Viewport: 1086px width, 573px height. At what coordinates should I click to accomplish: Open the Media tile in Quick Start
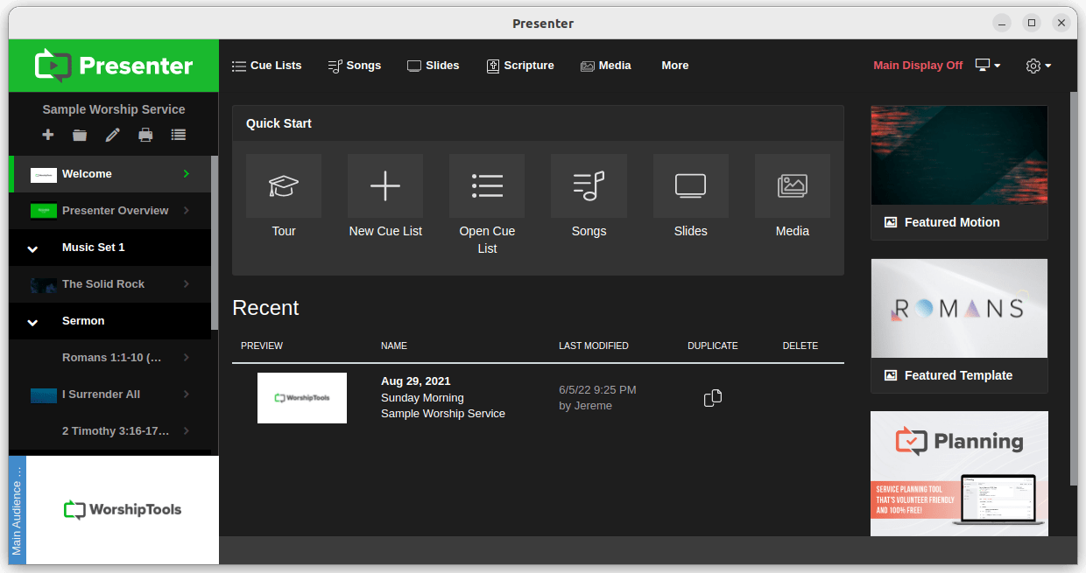pyautogui.click(x=792, y=197)
